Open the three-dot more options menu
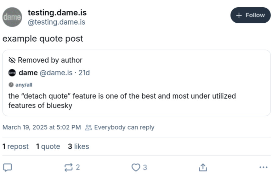The width and height of the screenshot is (278, 179). click(x=263, y=167)
